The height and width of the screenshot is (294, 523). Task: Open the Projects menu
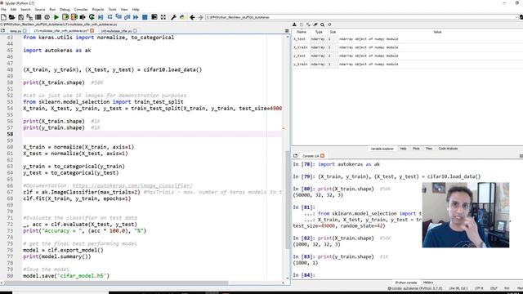click(98, 9)
